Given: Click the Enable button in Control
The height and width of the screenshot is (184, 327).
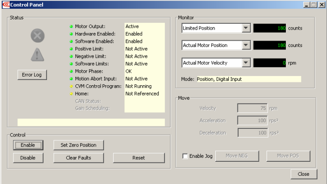Looking at the screenshot, I should tap(28, 145).
